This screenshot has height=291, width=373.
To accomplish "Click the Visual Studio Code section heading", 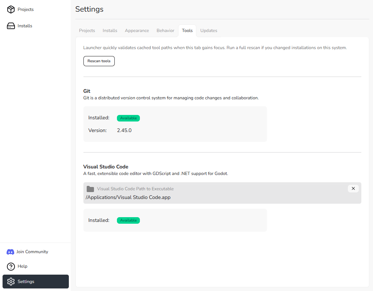I will coord(106,167).
